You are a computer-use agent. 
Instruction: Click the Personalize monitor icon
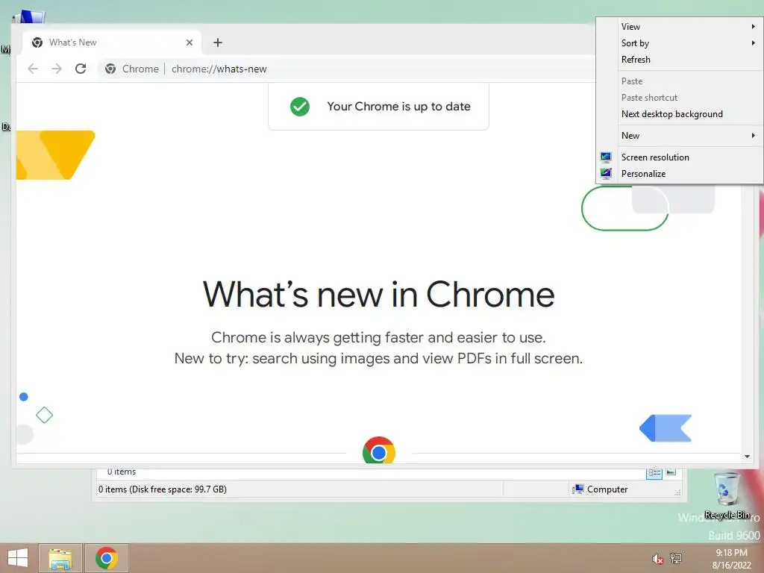(606, 173)
